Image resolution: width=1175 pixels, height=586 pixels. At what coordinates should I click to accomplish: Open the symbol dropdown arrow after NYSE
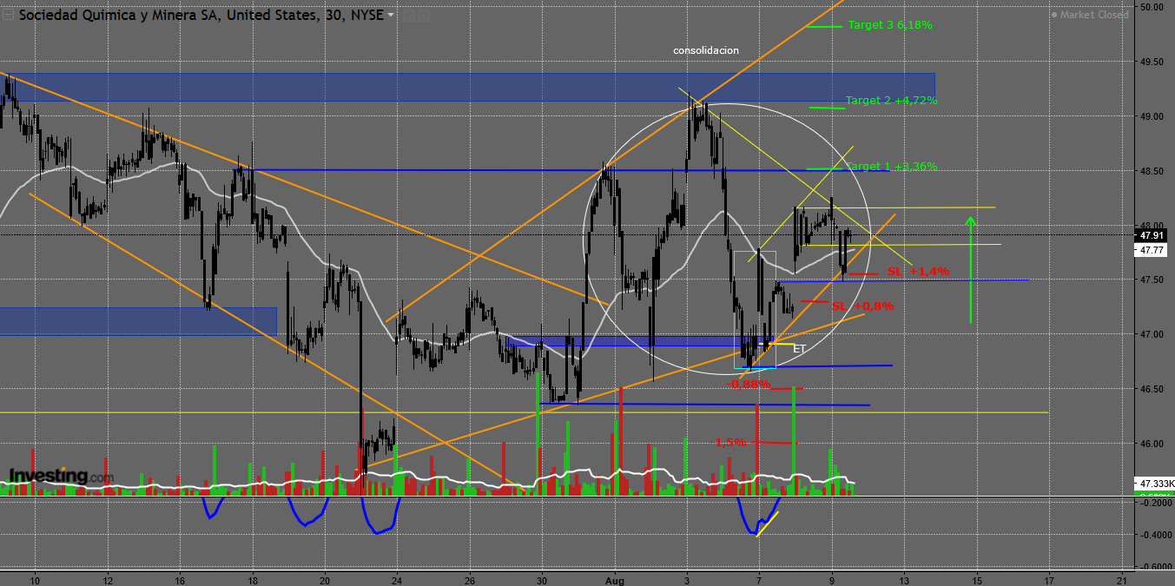point(391,16)
